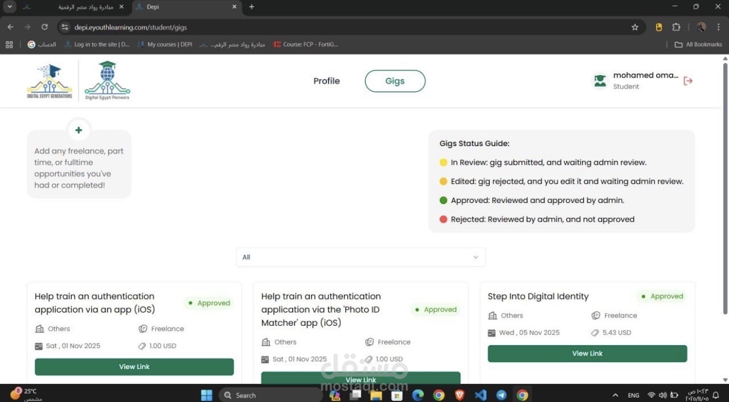Viewport: 729px width, 402px height.
Task: Click the red Rejected status dot
Action: point(443,219)
